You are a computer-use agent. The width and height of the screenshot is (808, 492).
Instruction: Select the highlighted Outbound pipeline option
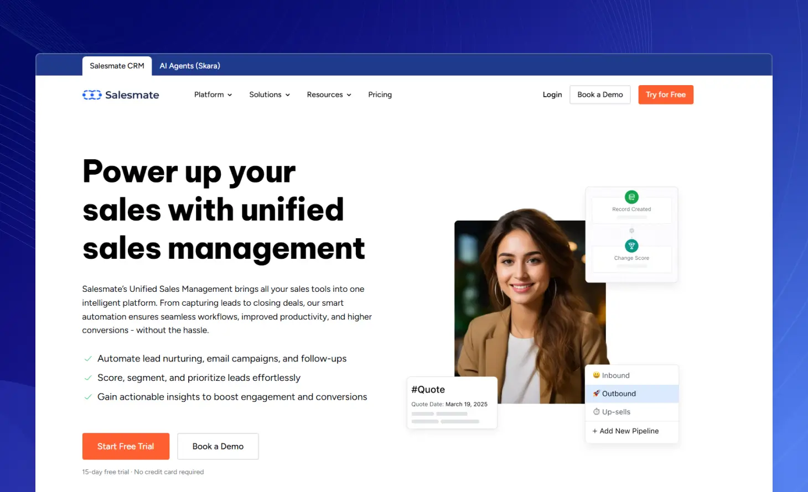click(x=631, y=394)
